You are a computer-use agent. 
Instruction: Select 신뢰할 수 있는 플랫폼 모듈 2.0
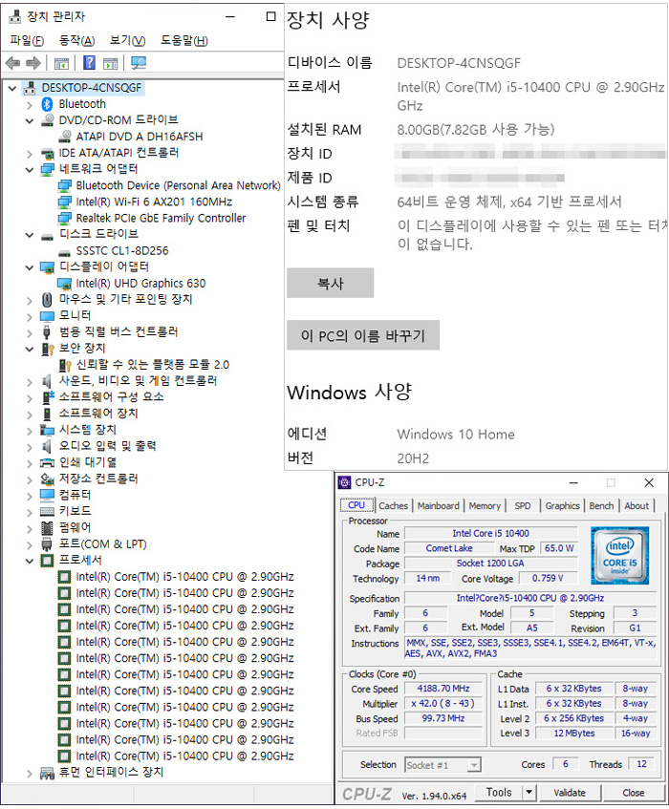[152, 365]
